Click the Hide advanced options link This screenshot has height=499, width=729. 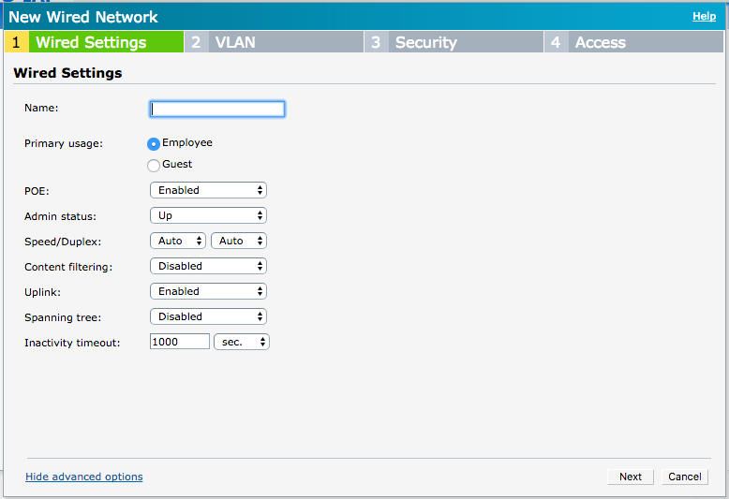click(84, 477)
